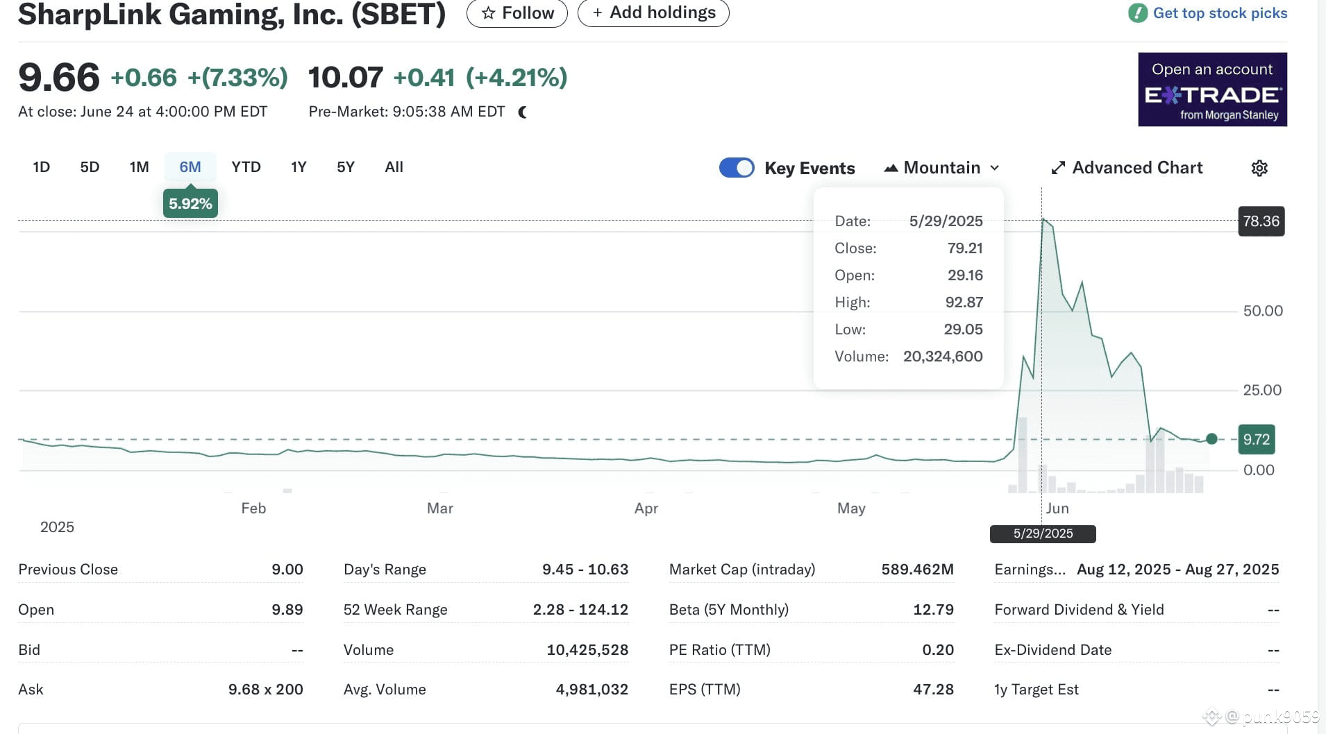Open chart settings gear icon
This screenshot has height=734, width=1326.
point(1259,168)
